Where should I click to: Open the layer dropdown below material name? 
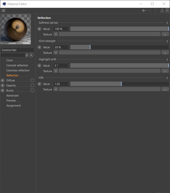[27, 55]
